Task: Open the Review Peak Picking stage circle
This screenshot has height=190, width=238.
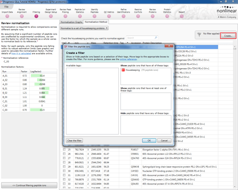Action: point(65,16)
